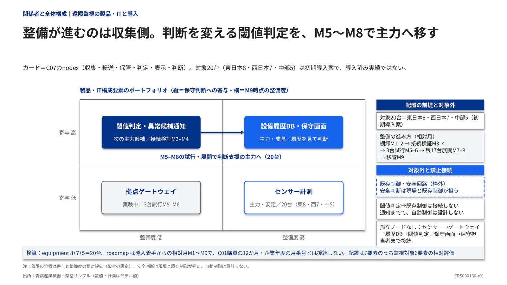Select the slide title starting '整備が進むのは収集側'
507x285 pixels.
[x=231, y=33]
